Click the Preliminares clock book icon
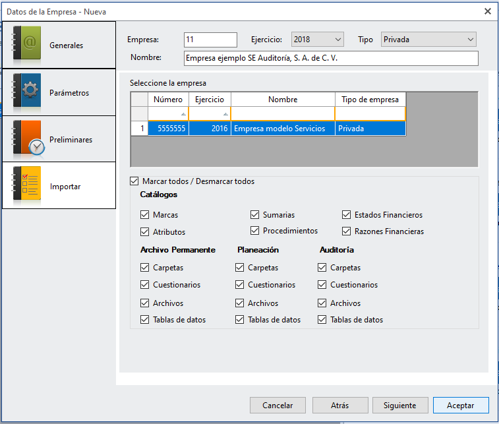Viewport: 499px width, 424px height. point(27,139)
